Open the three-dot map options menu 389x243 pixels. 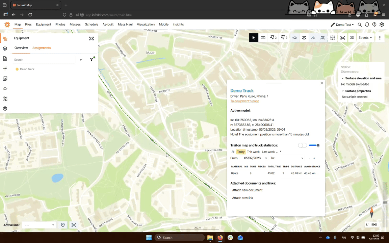(380, 38)
